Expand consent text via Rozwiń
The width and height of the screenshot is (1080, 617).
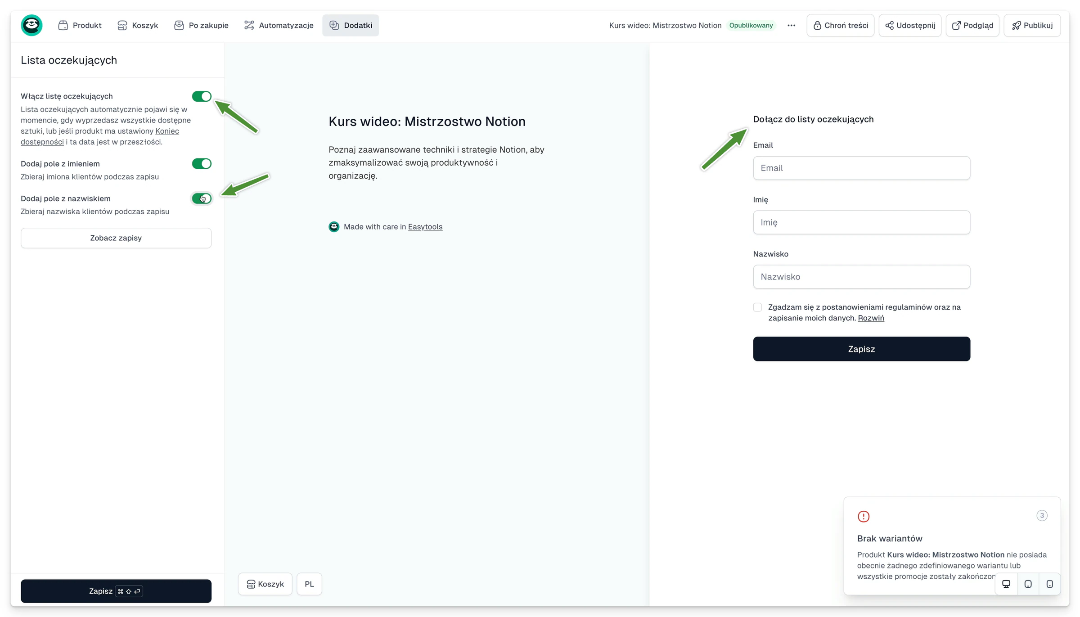[x=871, y=318]
